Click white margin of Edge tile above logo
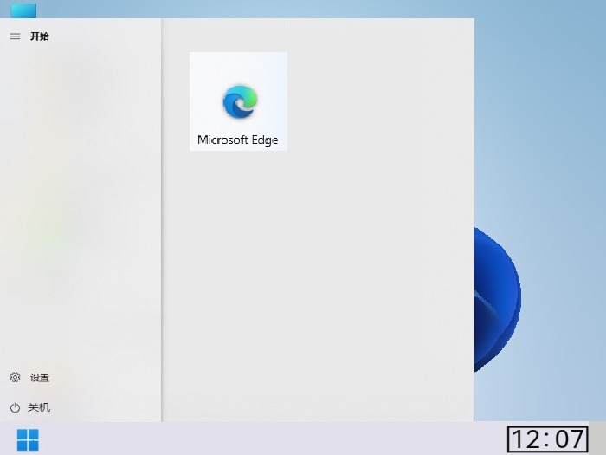The width and height of the screenshot is (606, 455). click(239, 62)
